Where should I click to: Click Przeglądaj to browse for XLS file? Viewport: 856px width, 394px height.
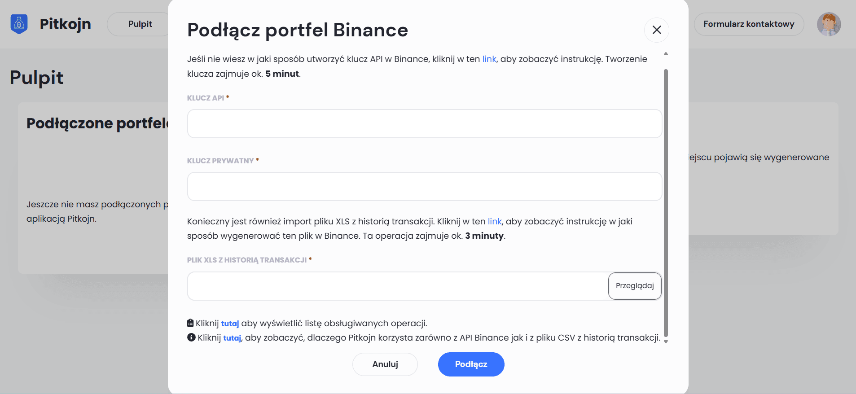coord(634,286)
